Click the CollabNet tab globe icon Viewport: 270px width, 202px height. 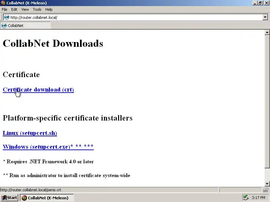4,26
